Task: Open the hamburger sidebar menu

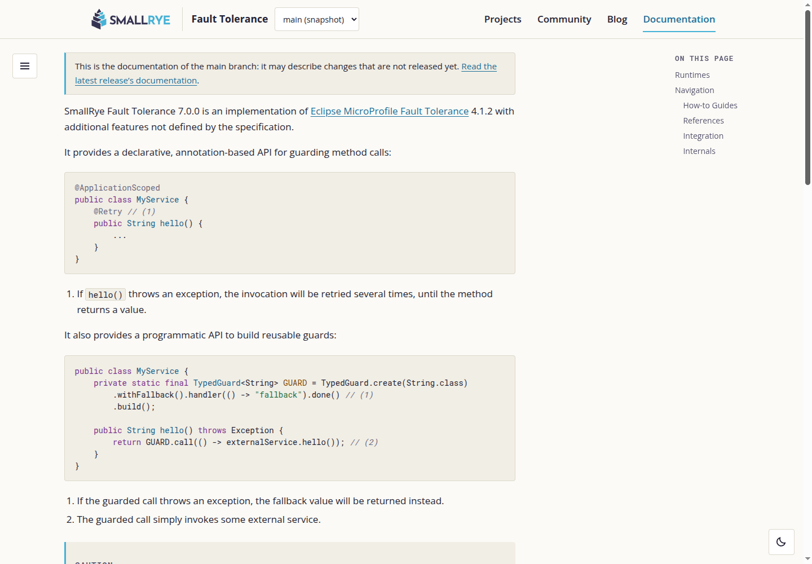Action: click(25, 66)
